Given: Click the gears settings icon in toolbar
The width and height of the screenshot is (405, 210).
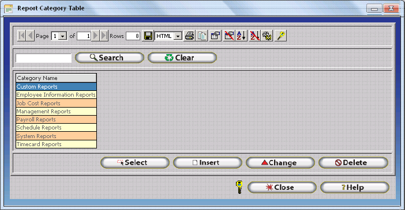Looking at the screenshot, I should (x=267, y=36).
